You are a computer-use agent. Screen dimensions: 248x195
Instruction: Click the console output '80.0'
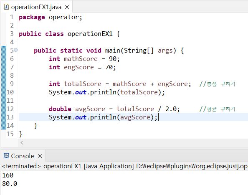(10, 184)
